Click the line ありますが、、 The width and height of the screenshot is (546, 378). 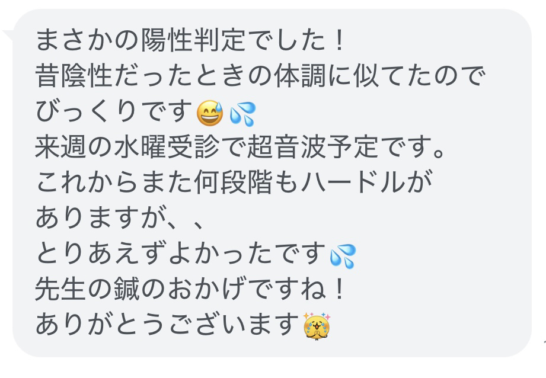pyautogui.click(x=120, y=218)
